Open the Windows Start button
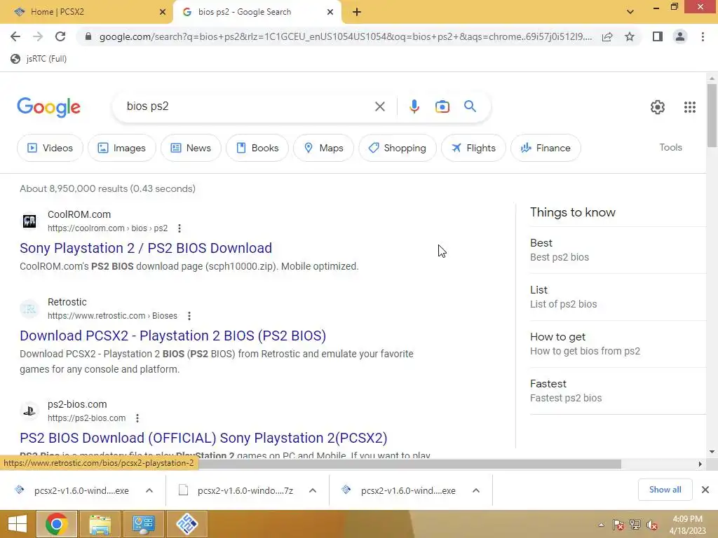Viewport: 718px width, 538px height. click(18, 524)
